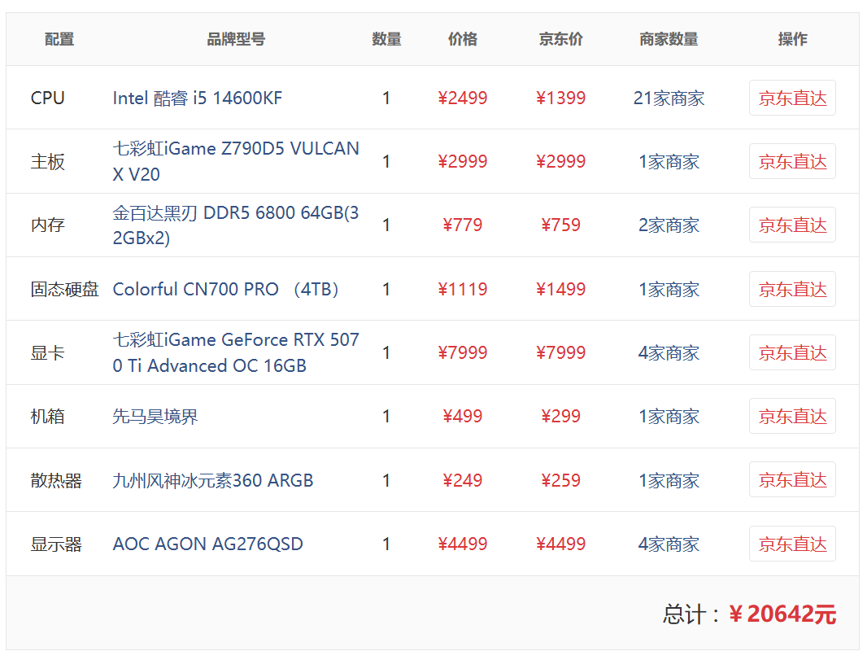Open the Intel 酷睿 i5 14600KF link
This screenshot has width=867, height=660.
click(x=198, y=98)
